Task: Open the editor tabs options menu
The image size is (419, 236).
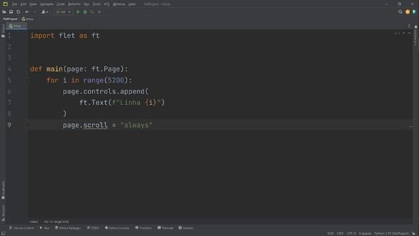Action: (x=409, y=26)
